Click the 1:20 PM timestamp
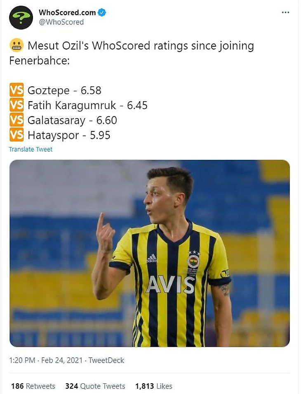The image size is (301, 394). point(22,360)
